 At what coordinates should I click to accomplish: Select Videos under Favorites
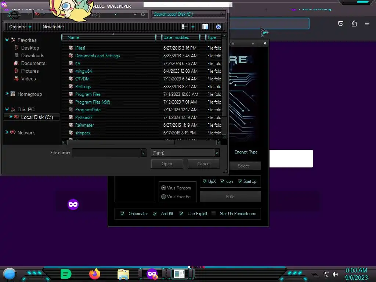point(28,79)
